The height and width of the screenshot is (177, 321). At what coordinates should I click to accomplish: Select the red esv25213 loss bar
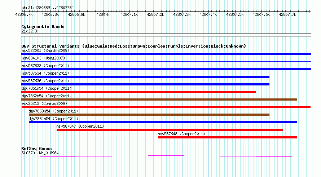point(166,107)
